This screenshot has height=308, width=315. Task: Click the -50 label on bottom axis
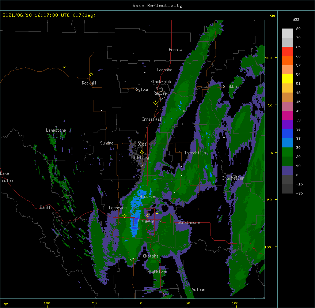point(93,303)
